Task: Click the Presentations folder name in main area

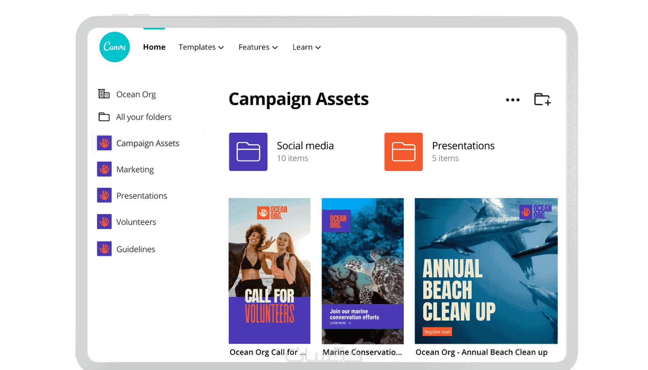Action: click(x=463, y=146)
